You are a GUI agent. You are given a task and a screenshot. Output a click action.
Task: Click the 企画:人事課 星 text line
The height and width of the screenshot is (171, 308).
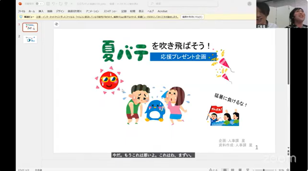(x=232, y=141)
